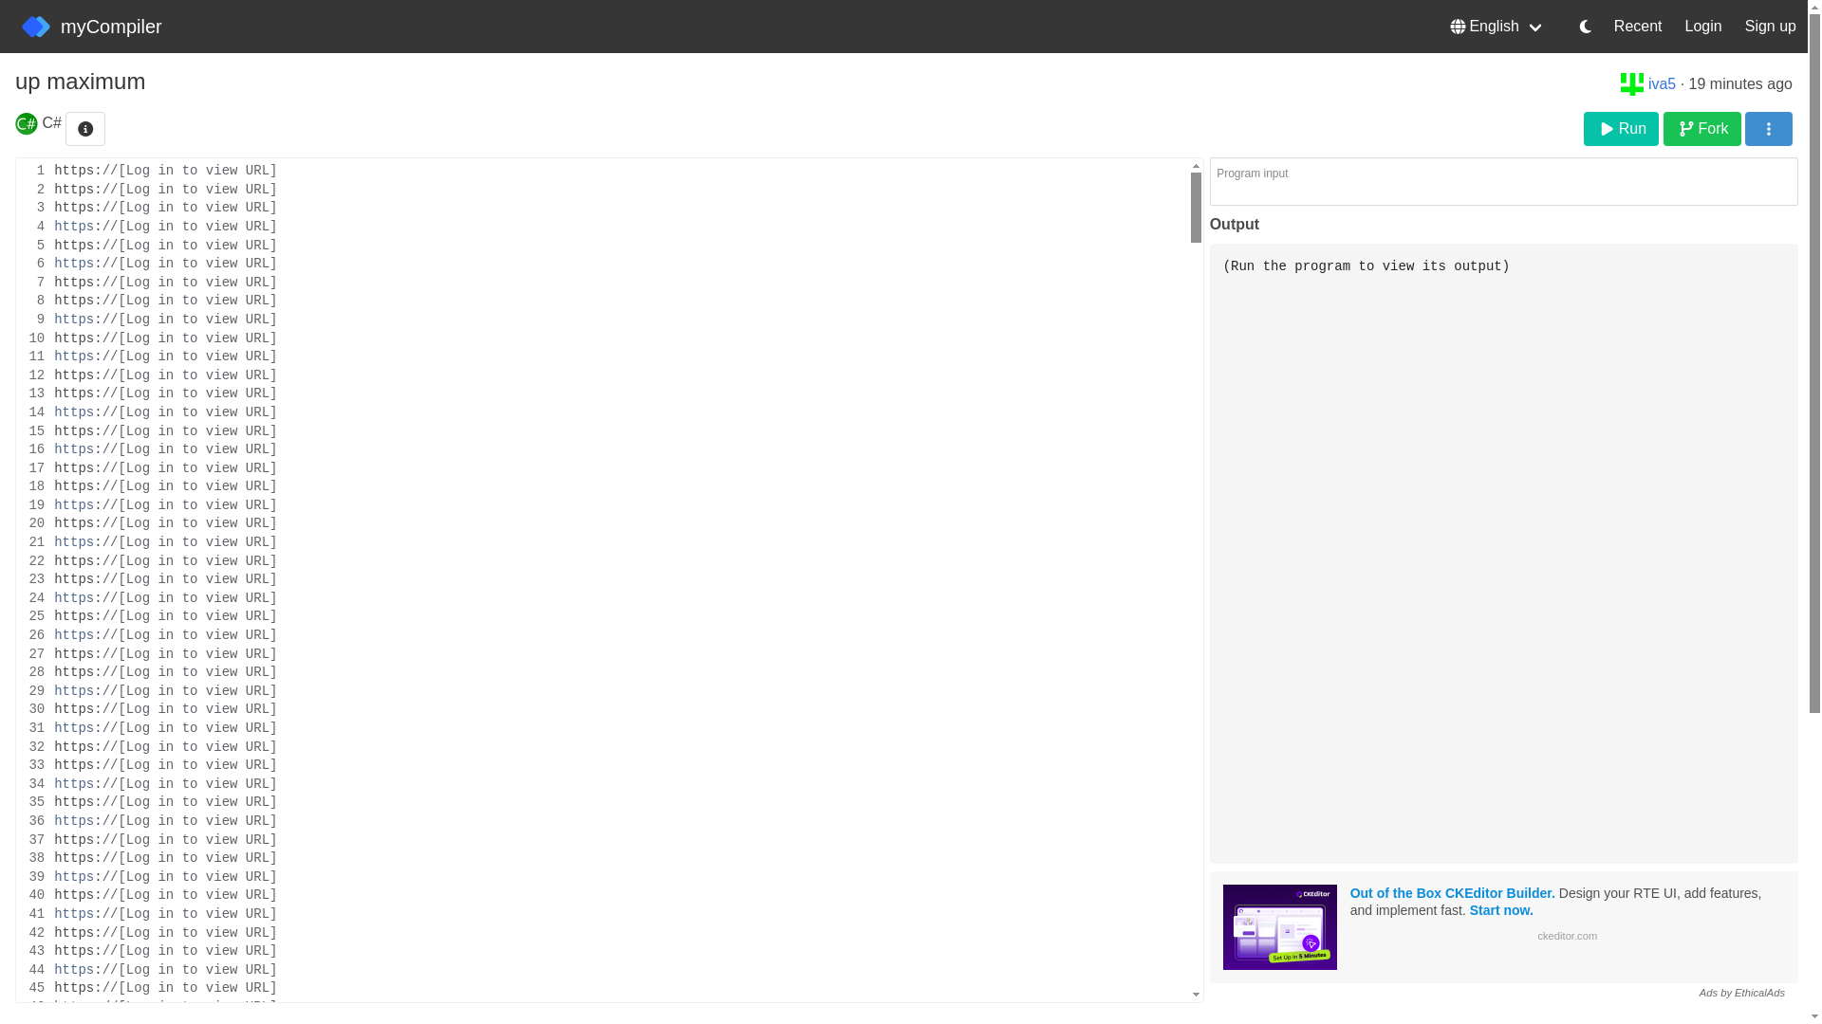The height and width of the screenshot is (1024, 1822).
Task: Click editor scrollbar down arrow
Action: coord(1196,995)
